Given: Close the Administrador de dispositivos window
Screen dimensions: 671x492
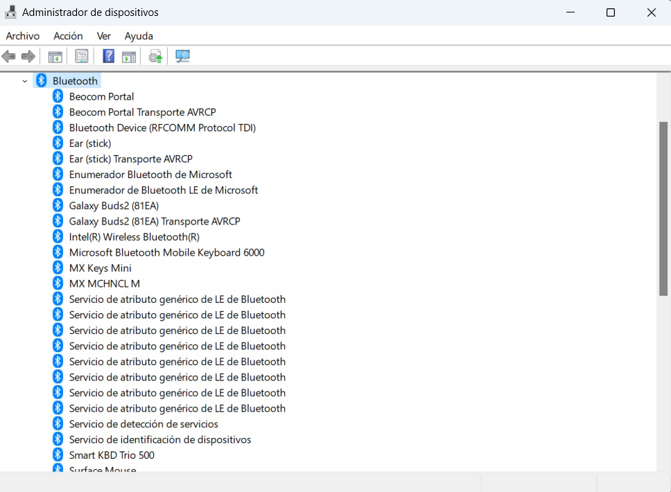Looking at the screenshot, I should point(652,12).
